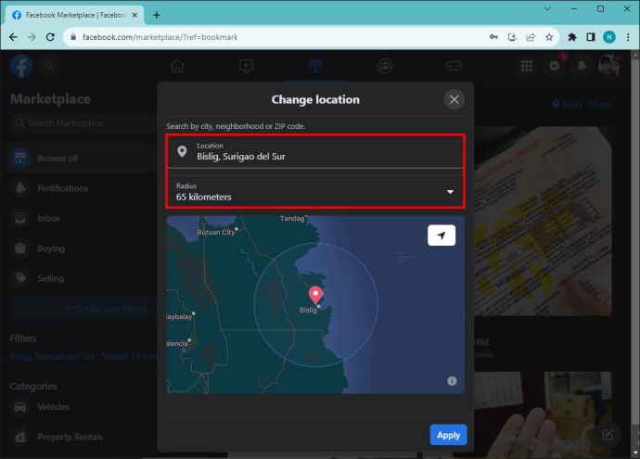Bookmark this page with star icon
This screenshot has height=459, width=640.
point(549,37)
